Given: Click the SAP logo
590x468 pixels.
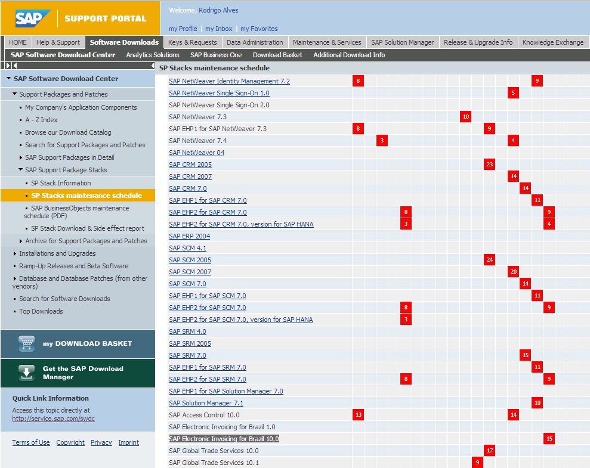Looking at the screenshot, I should (33, 18).
